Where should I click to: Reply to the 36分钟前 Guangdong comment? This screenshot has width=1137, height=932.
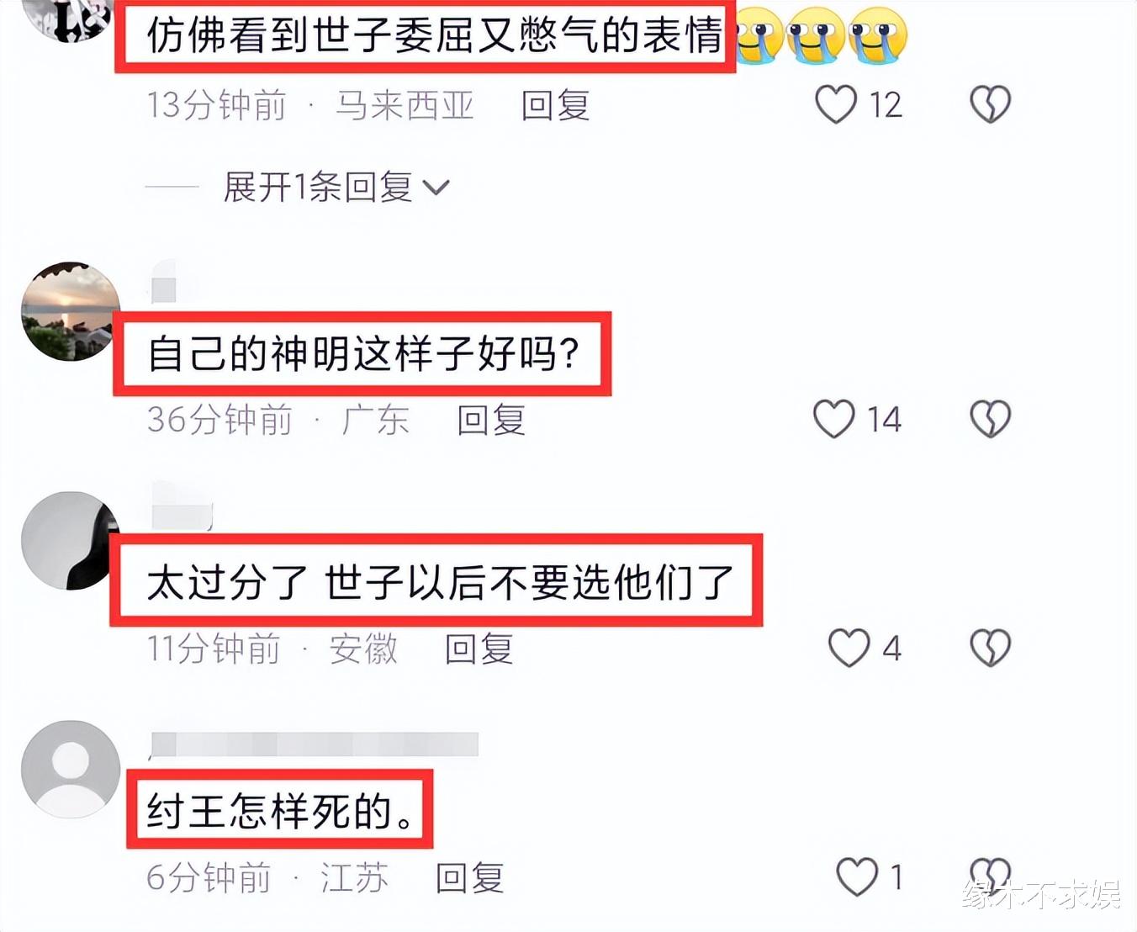coord(492,419)
